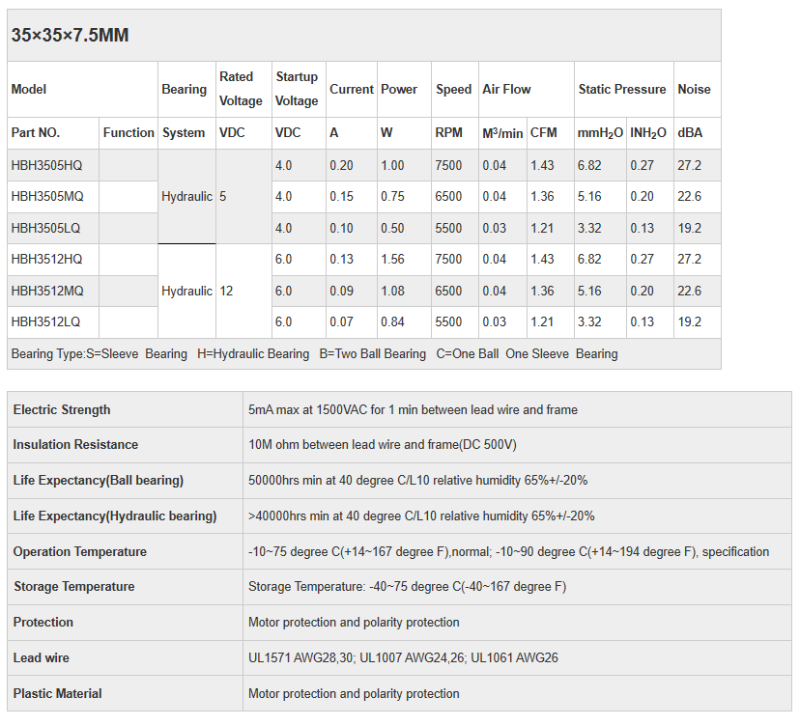Click the HBH3505LQ part number
The width and height of the screenshot is (800, 725).
46,228
